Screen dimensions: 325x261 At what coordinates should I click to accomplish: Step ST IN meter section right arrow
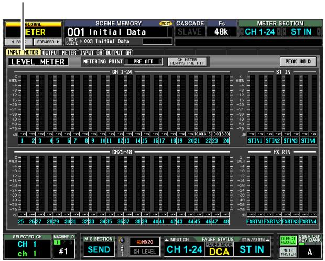point(319,32)
